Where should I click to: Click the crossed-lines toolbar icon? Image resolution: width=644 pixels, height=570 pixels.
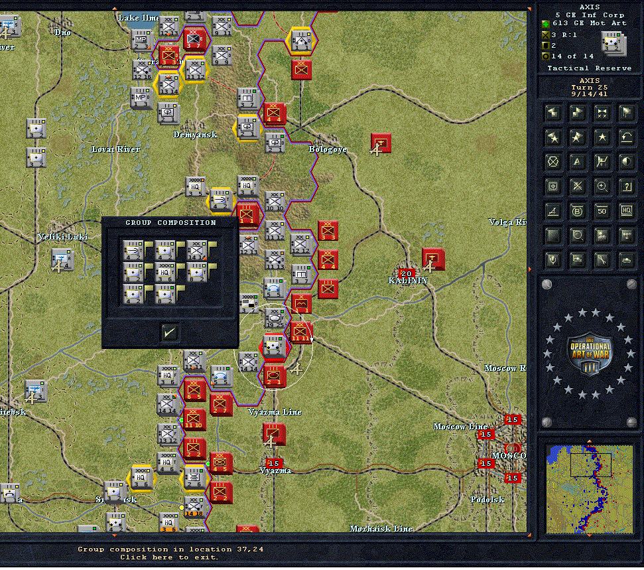point(578,186)
